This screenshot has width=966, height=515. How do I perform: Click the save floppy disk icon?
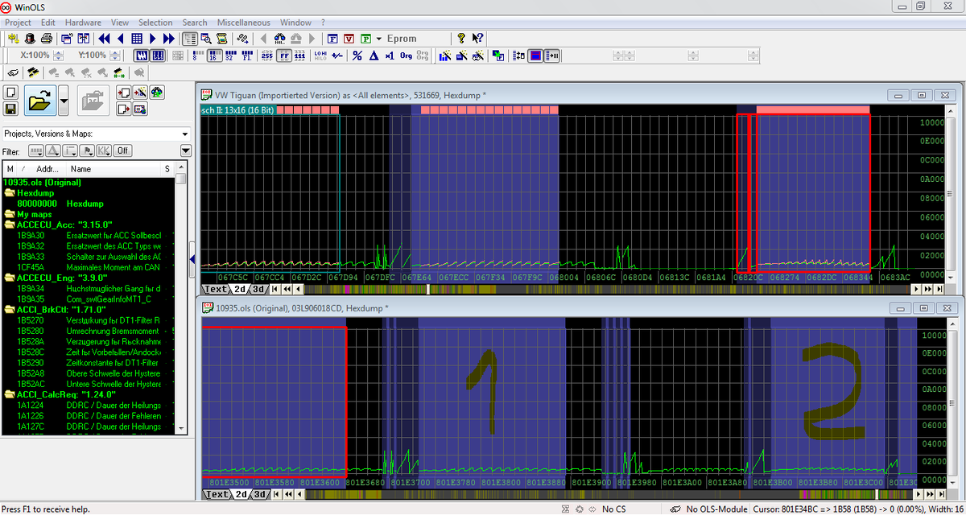[10, 109]
